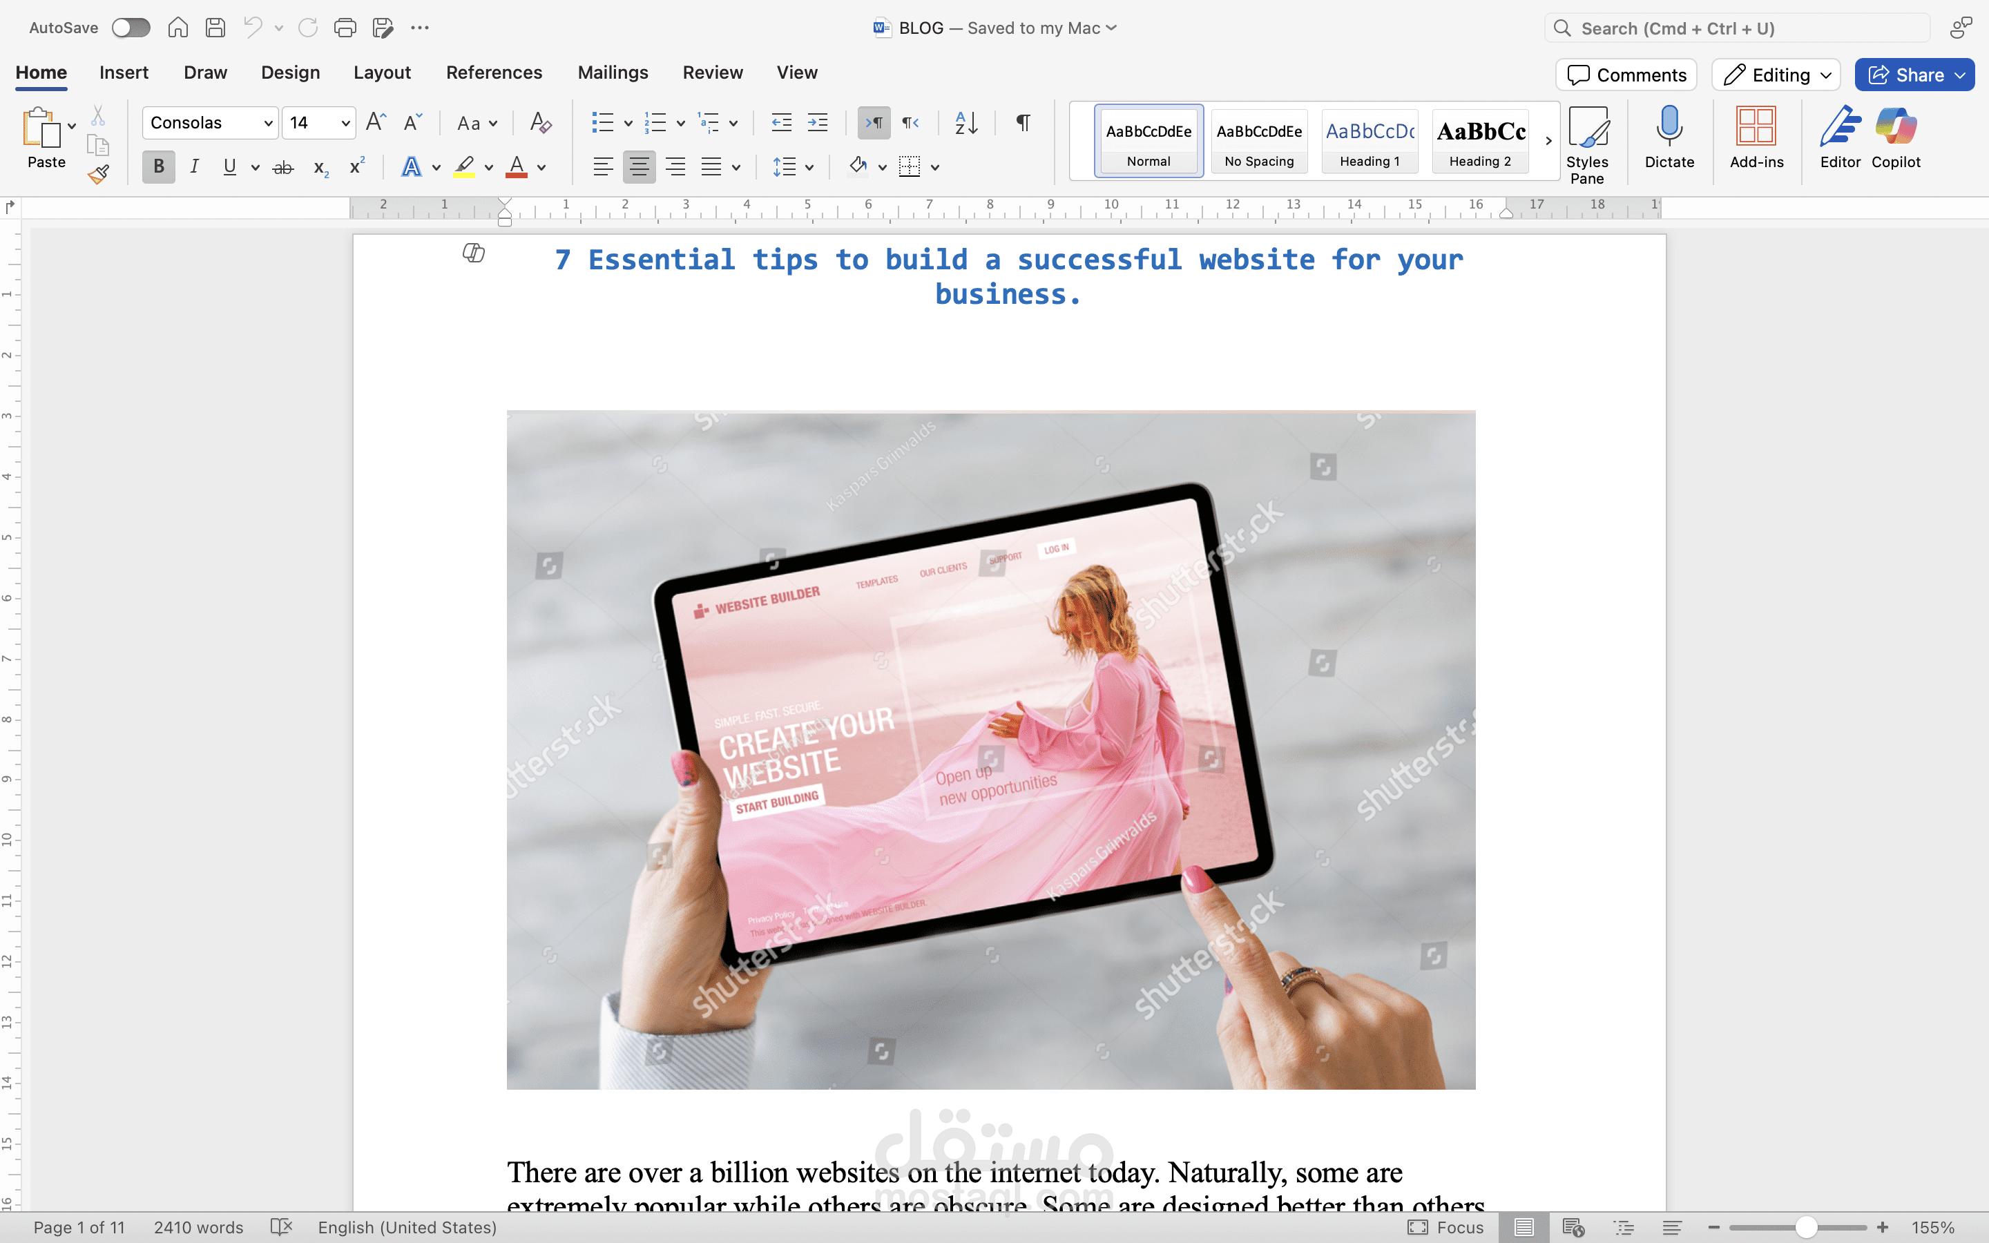Open the Layout tab
The width and height of the screenshot is (1989, 1243).
pyautogui.click(x=382, y=73)
